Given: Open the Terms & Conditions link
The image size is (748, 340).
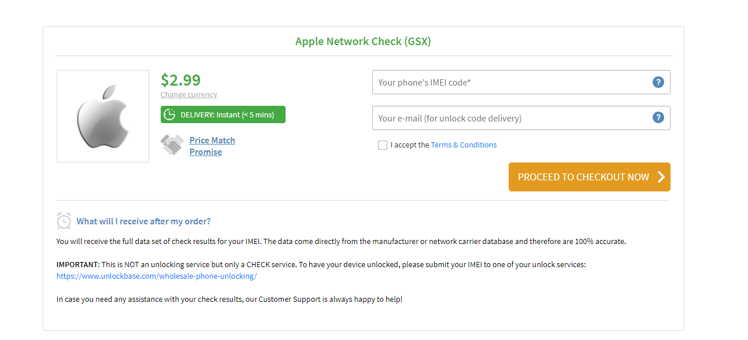Looking at the screenshot, I should point(464,145).
